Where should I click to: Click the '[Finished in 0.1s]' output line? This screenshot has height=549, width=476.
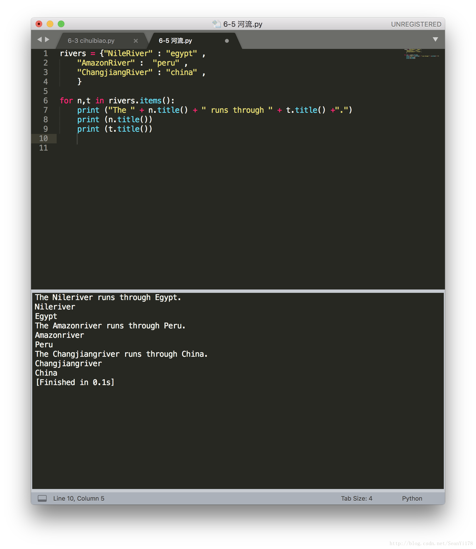(x=75, y=383)
